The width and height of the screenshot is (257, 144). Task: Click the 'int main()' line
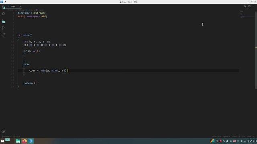[x=25, y=35]
